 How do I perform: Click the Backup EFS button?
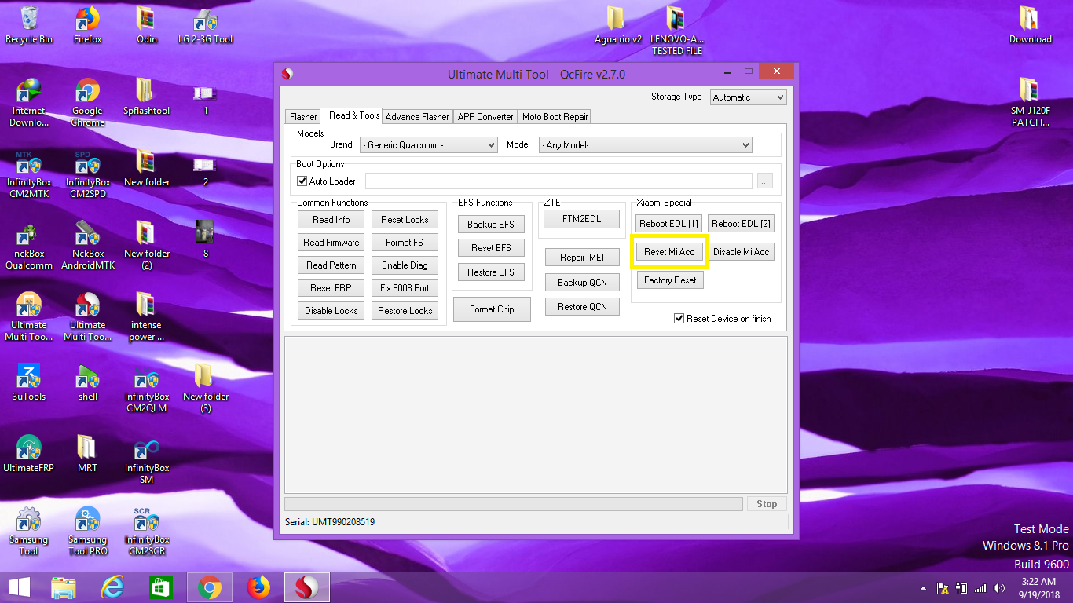coord(491,225)
